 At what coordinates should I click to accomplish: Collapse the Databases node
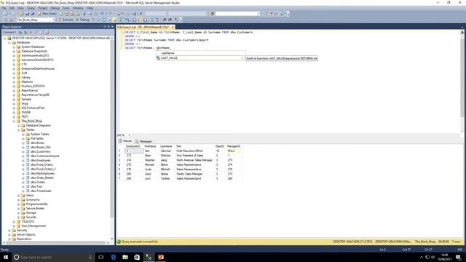click(x=9, y=42)
